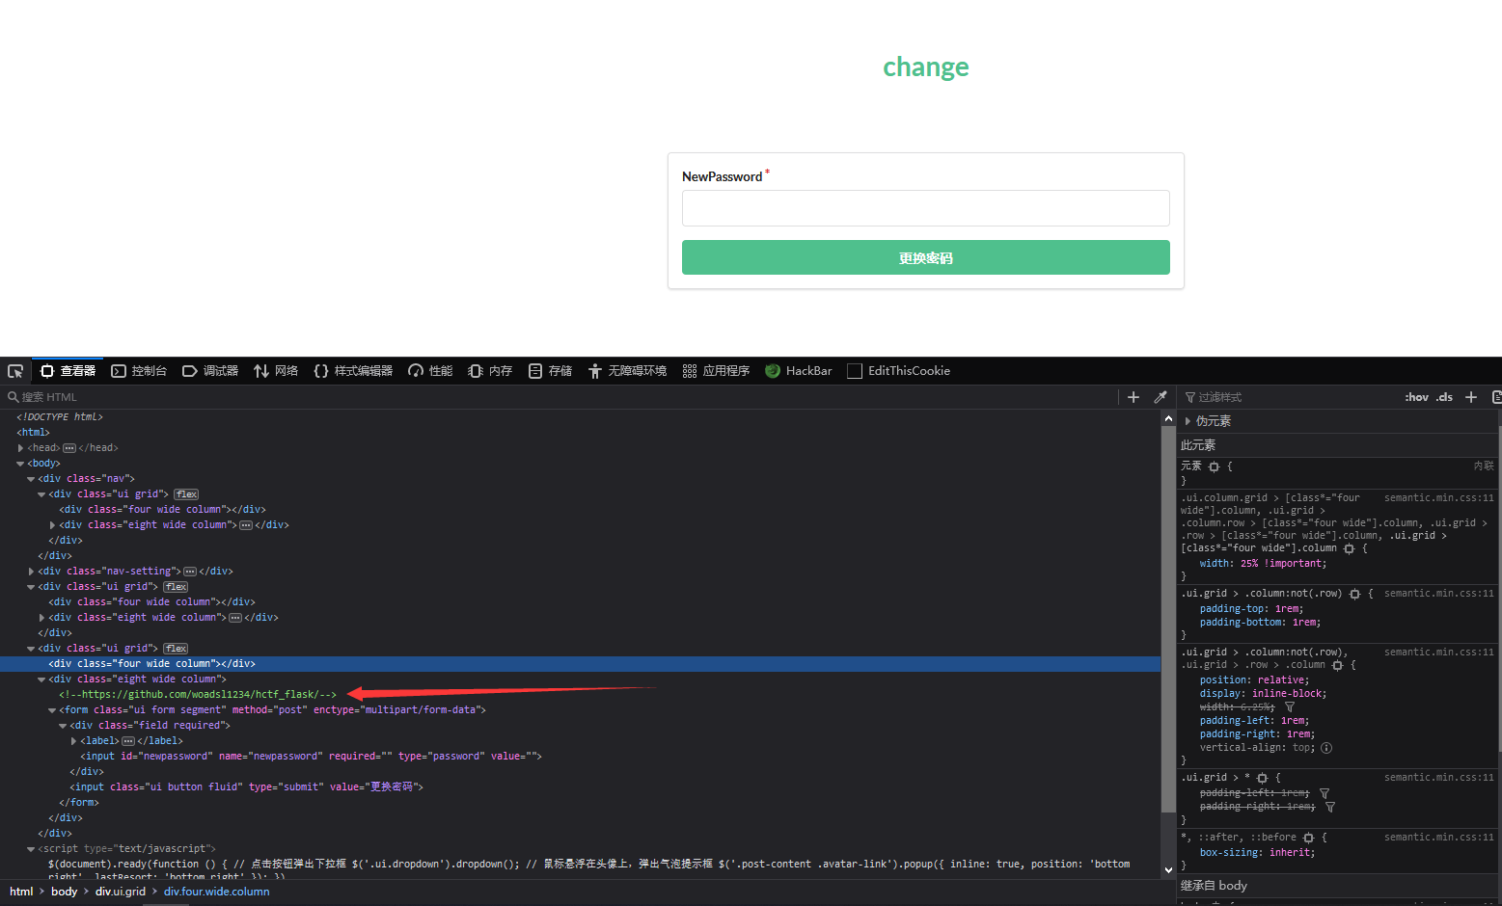Expand the label node arrow
1502x906 pixels.
click(73, 741)
